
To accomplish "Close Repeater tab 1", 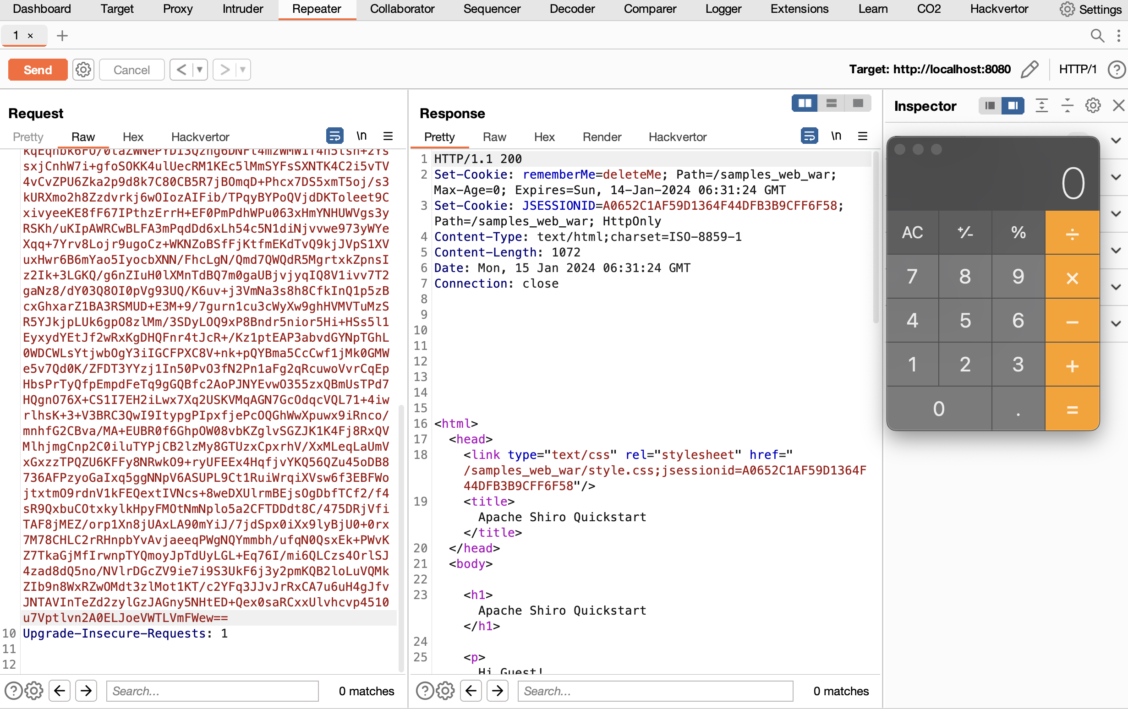I will pyautogui.click(x=30, y=36).
